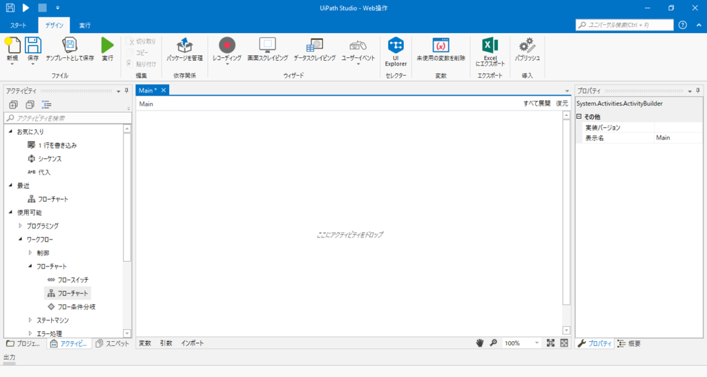Switch to スタート ribbon tab

pos(18,26)
